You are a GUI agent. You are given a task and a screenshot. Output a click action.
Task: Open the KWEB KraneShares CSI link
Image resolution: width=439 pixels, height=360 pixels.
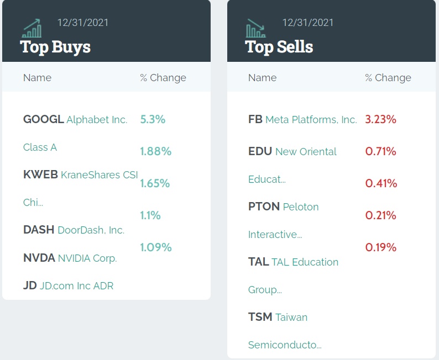tap(80, 174)
